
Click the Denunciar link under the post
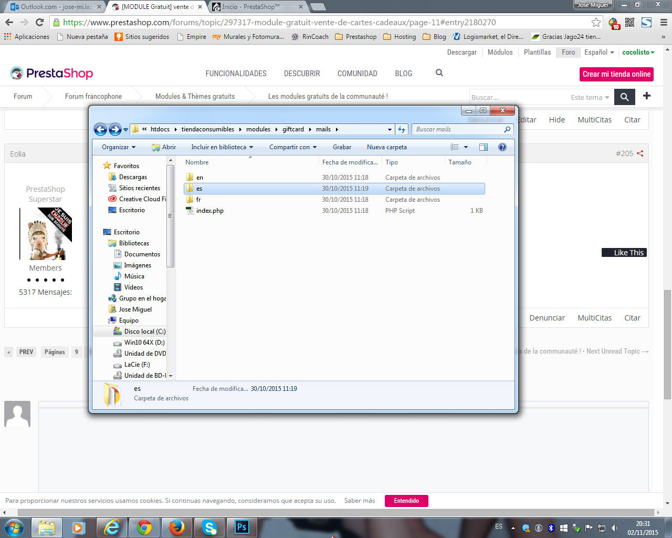tap(547, 318)
